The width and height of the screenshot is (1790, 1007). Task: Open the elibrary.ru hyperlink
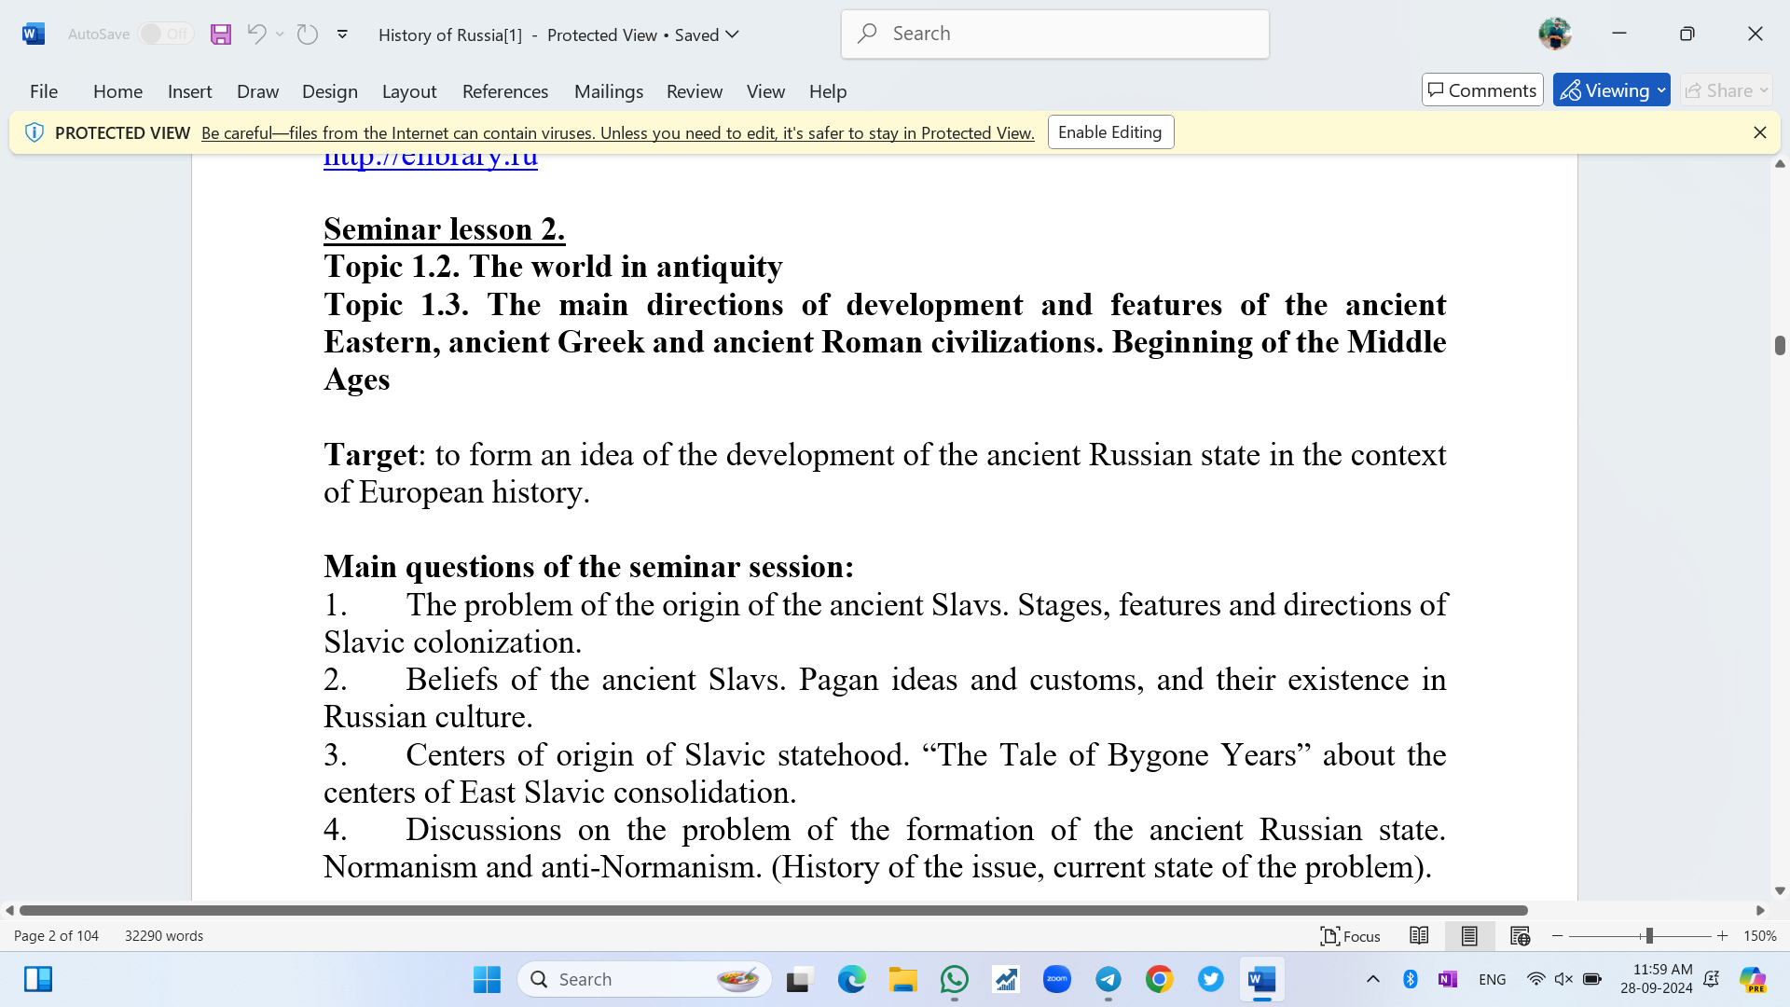tap(431, 160)
